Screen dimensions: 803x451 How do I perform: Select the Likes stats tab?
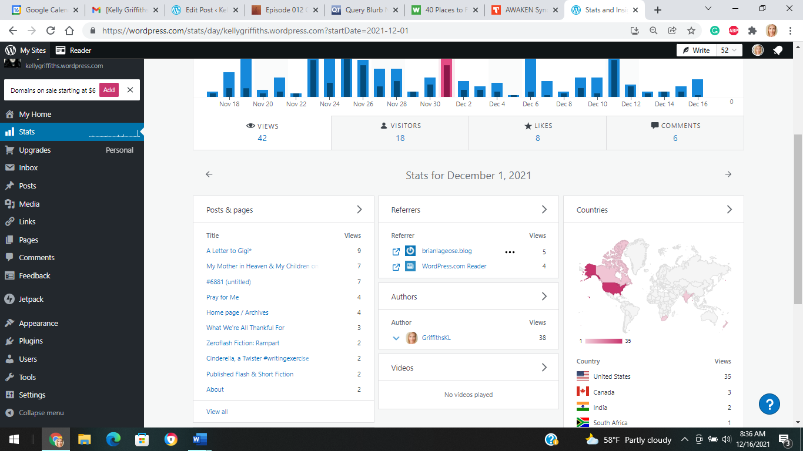coord(537,132)
